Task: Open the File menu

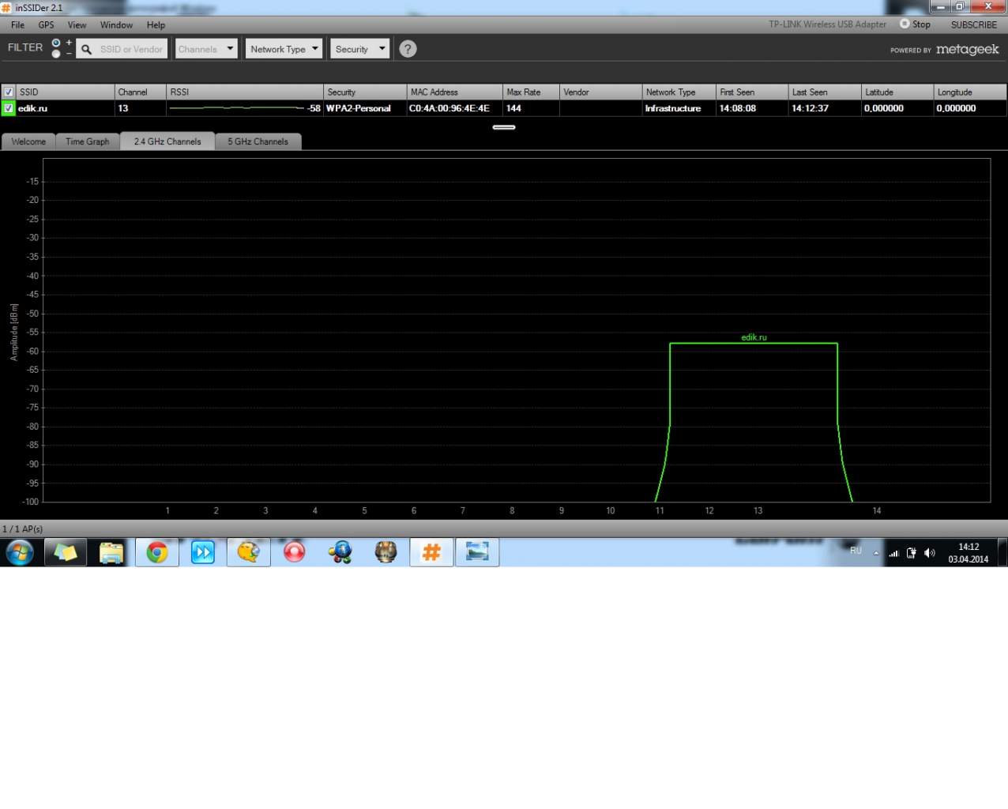Action: [x=17, y=25]
